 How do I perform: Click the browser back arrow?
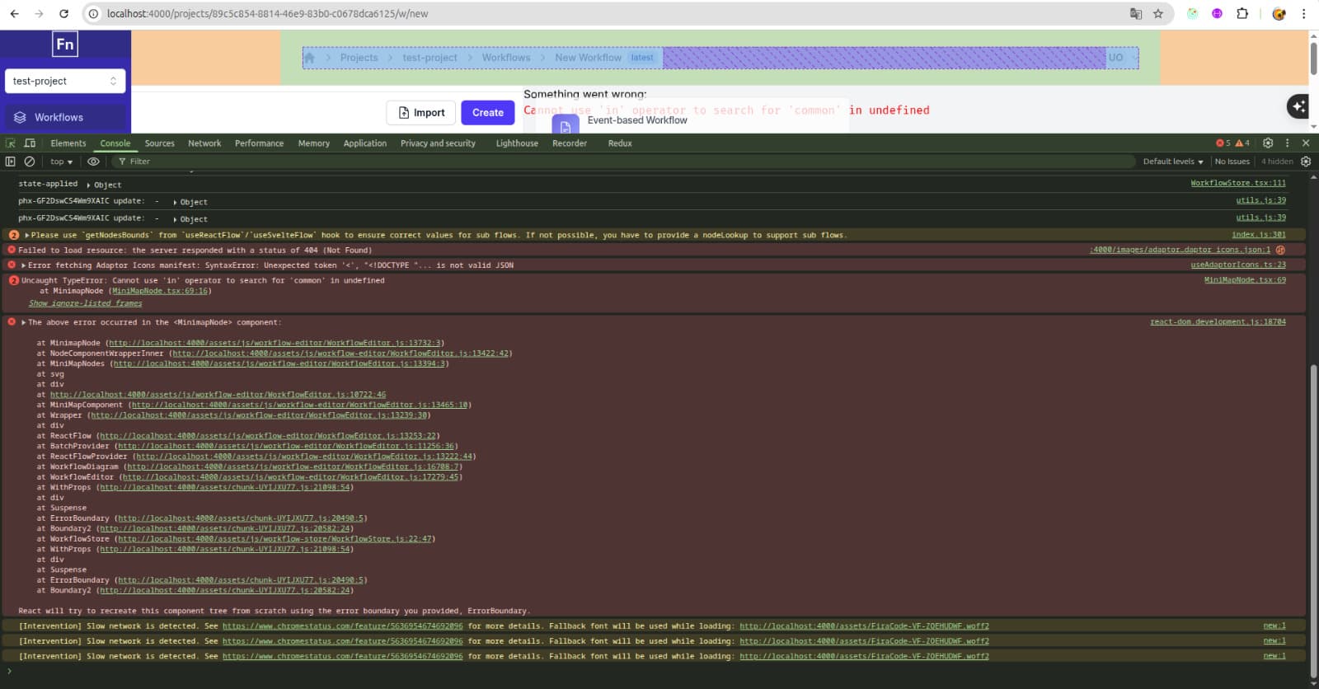coord(14,14)
